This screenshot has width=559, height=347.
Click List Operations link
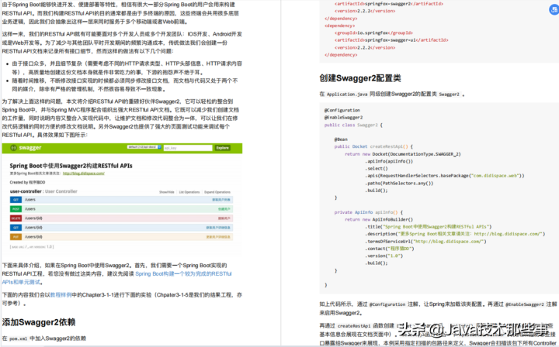[x=189, y=192]
